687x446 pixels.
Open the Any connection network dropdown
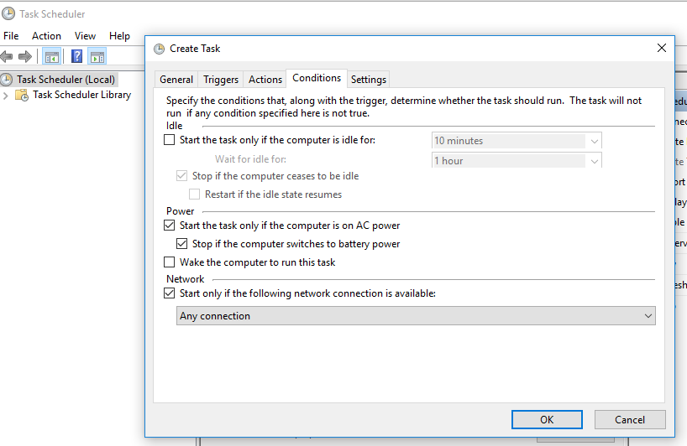click(416, 316)
